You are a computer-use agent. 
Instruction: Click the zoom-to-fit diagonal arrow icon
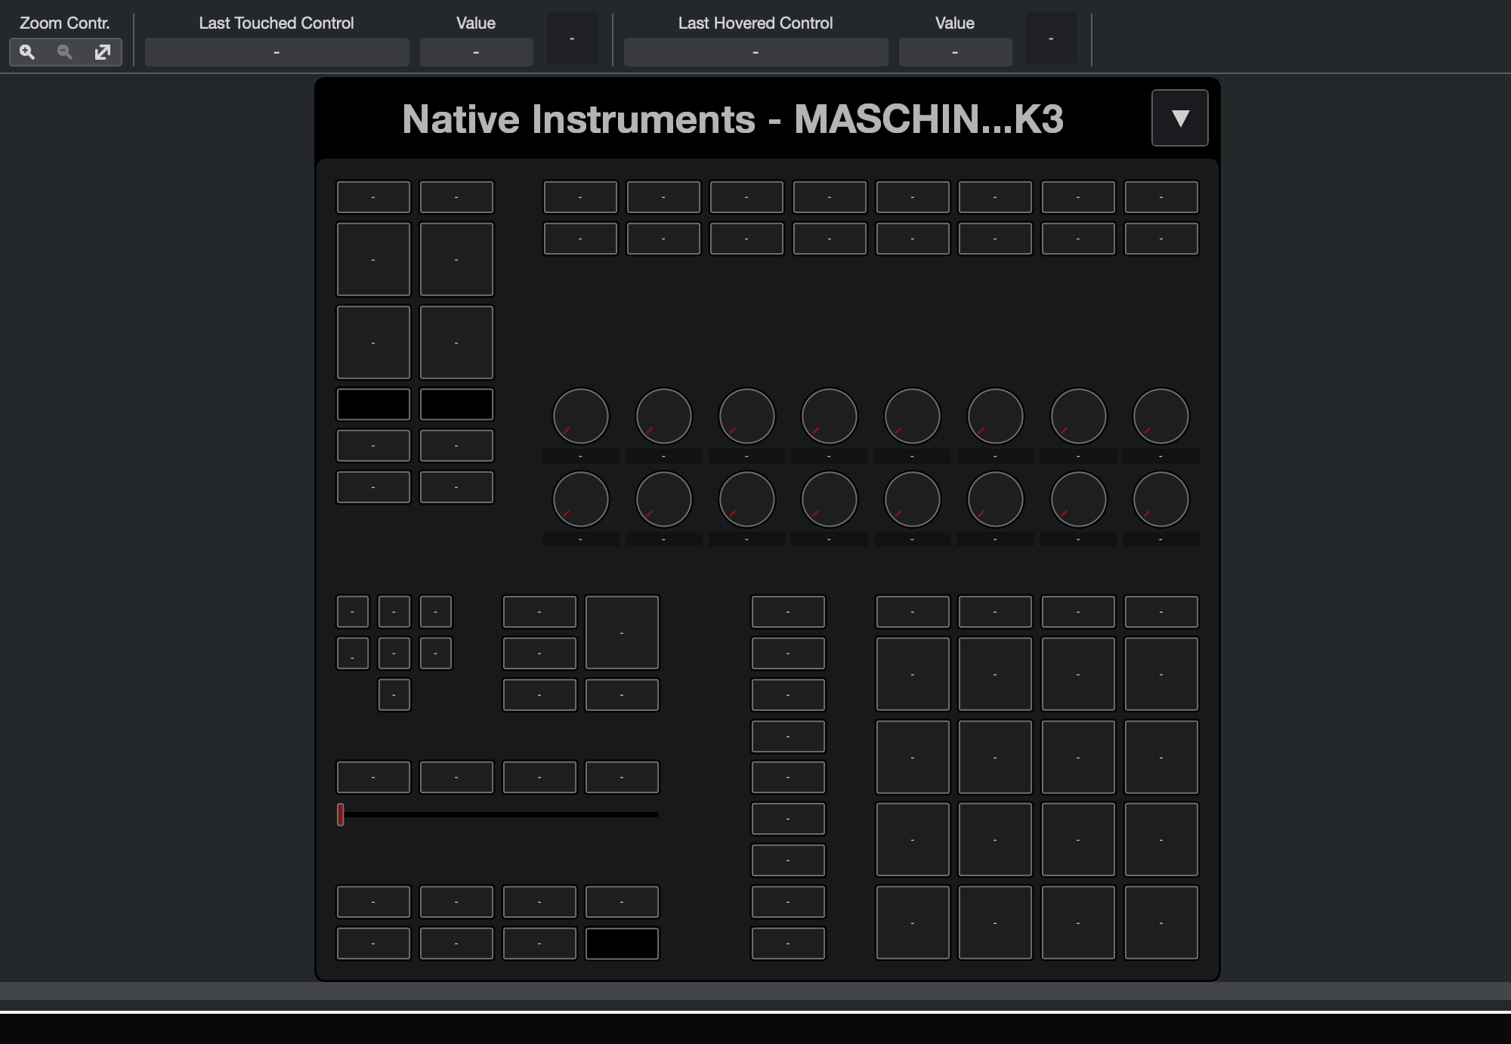pos(103,52)
